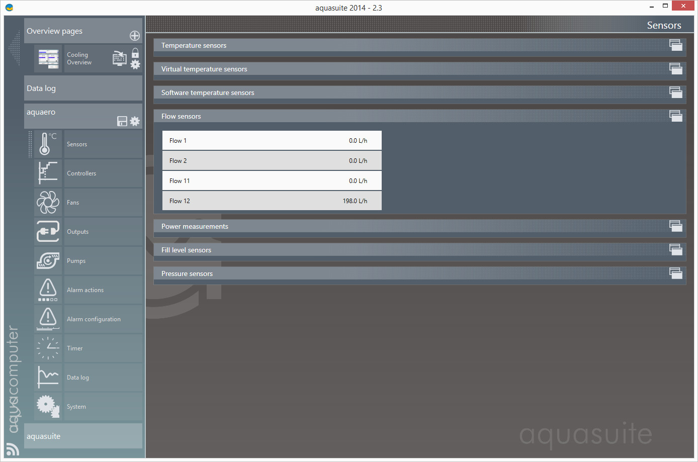Expand the aquasuite section
The height and width of the screenshot is (462, 698).
pos(83,436)
